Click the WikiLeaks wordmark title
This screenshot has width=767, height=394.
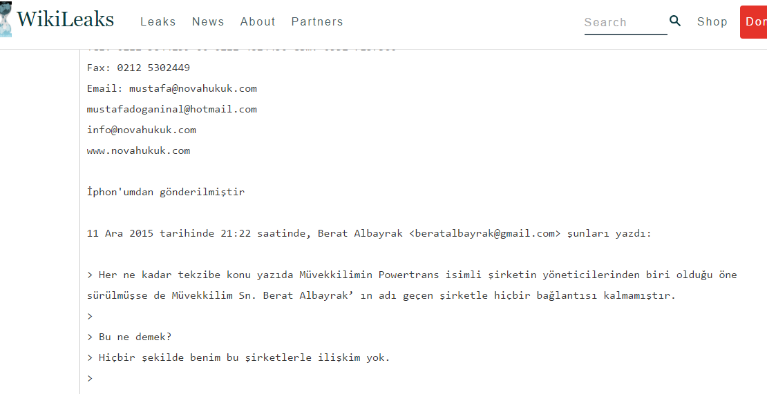pos(65,19)
